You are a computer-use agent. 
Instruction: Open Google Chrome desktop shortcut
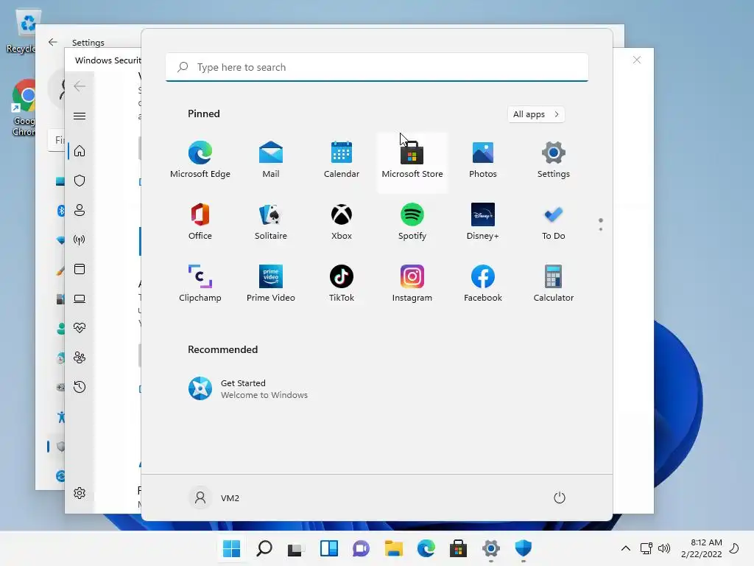24,108
